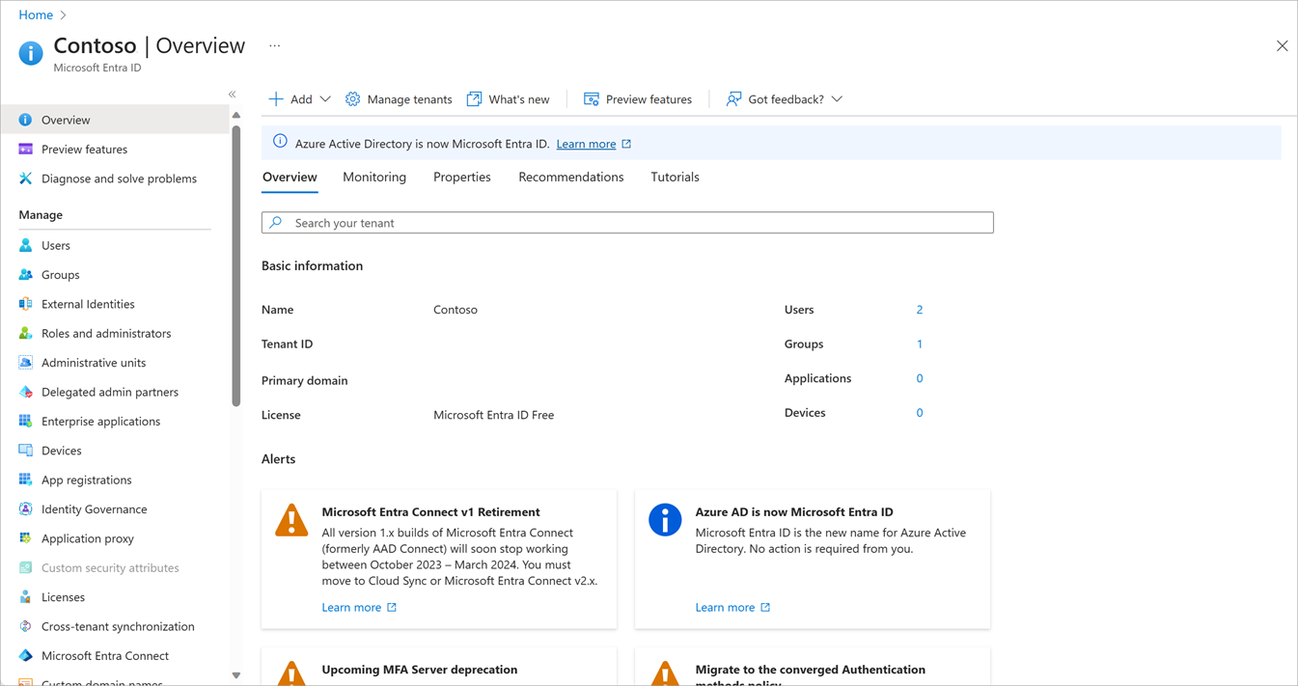Click the Licenses icon in sidebar
Image resolution: width=1298 pixels, height=686 pixels.
click(x=25, y=597)
